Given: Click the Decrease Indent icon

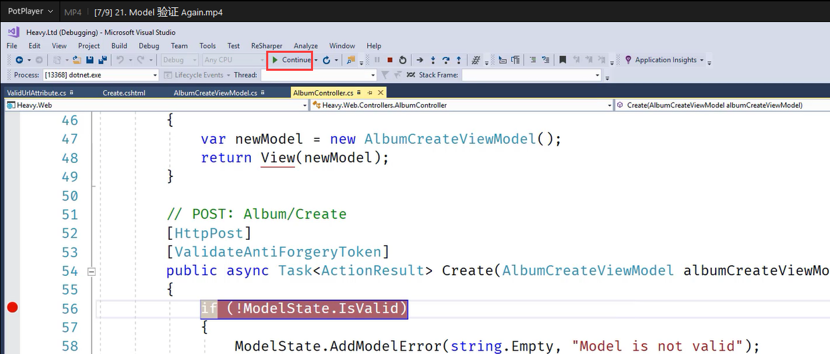Looking at the screenshot, I should click(533, 60).
